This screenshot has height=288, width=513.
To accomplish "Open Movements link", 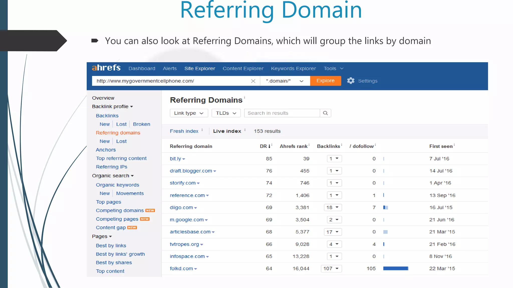I will pos(130,193).
